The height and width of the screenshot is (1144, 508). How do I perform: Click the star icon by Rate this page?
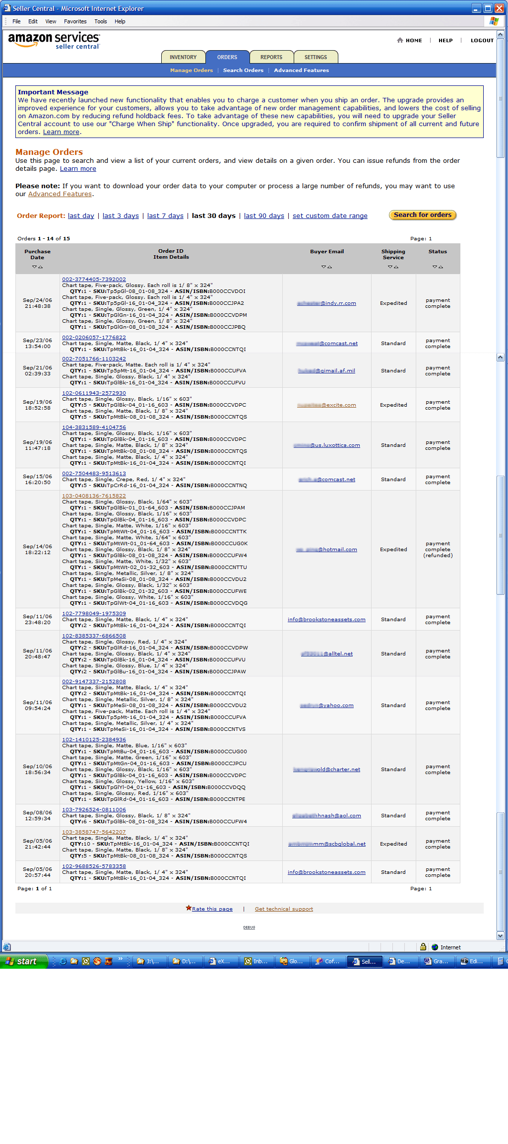189,908
